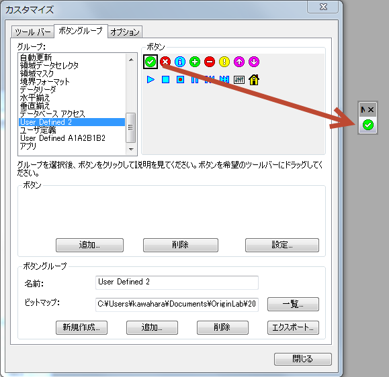Screen dimensions: 389x377
Task: Click the 名前 text field
Action: coord(177,282)
